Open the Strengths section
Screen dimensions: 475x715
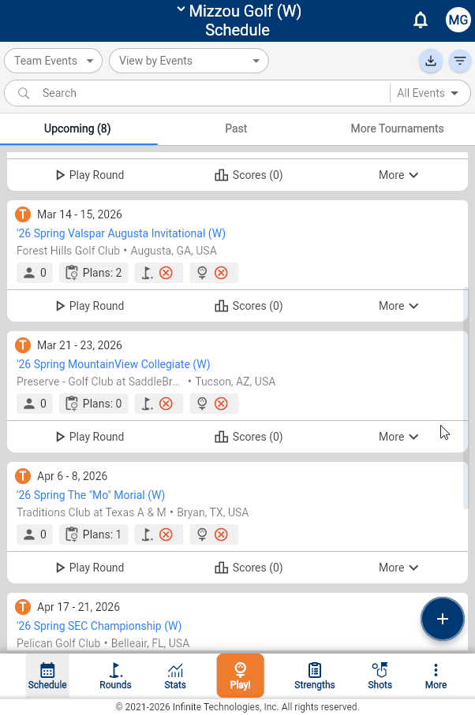point(314,676)
